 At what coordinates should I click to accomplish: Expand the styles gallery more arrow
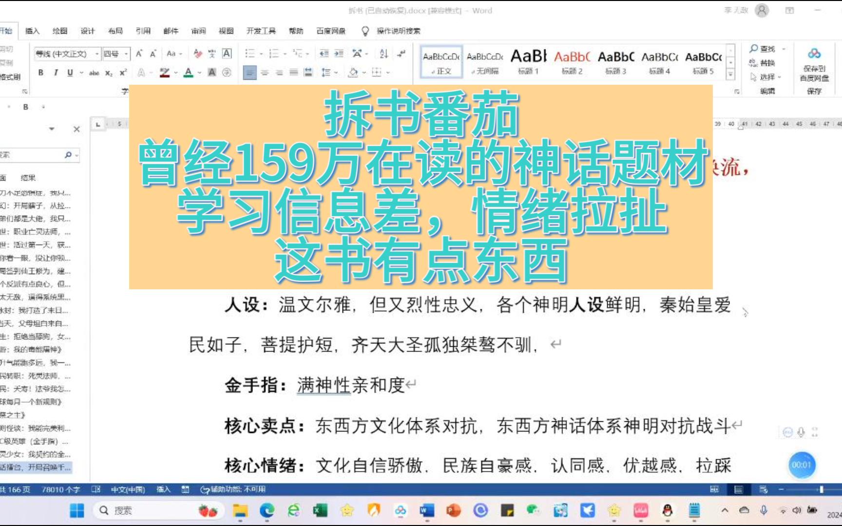730,75
